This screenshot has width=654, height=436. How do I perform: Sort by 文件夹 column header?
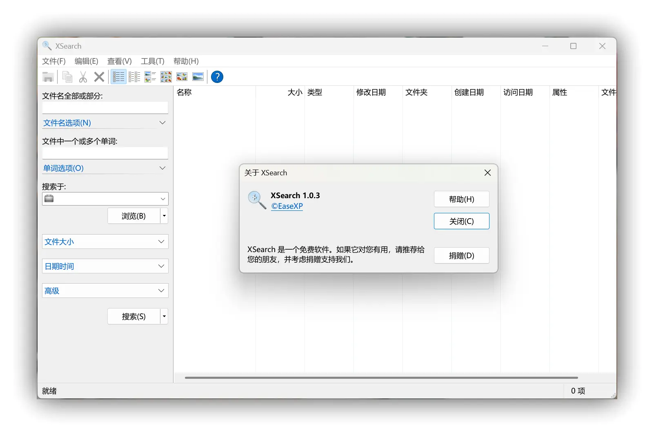[427, 92]
